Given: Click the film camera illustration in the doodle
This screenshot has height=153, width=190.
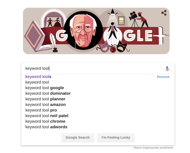Looking at the screenshot, I should pos(134,20).
